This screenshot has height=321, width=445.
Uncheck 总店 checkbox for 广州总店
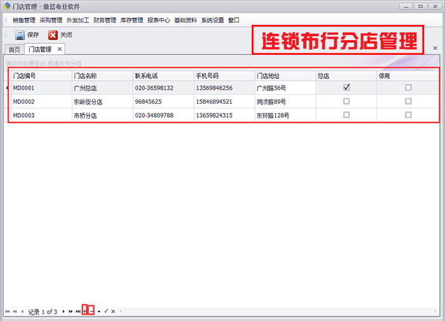(346, 88)
